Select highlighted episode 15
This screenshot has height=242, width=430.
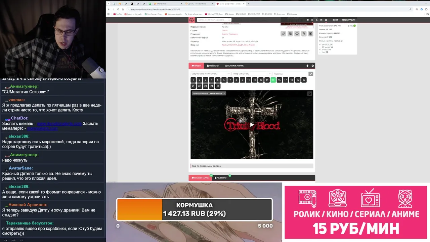point(273,80)
